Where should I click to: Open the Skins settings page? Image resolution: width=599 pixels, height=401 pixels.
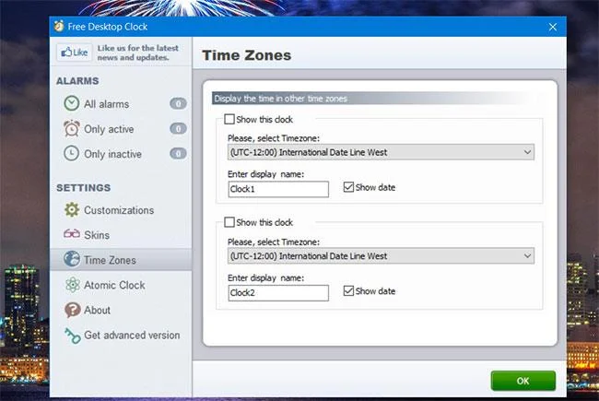click(121, 235)
